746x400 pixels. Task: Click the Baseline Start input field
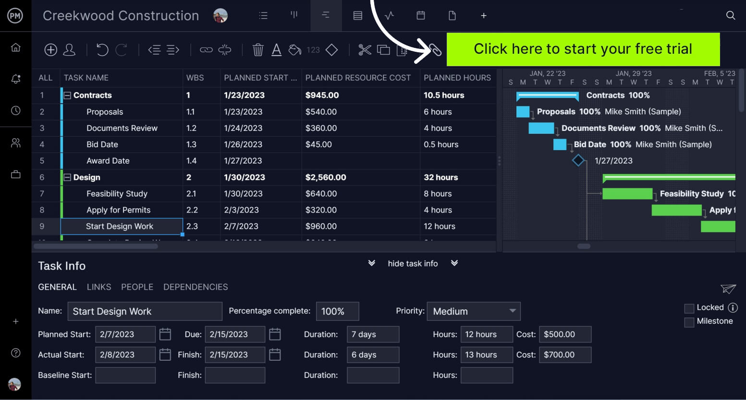click(x=125, y=375)
